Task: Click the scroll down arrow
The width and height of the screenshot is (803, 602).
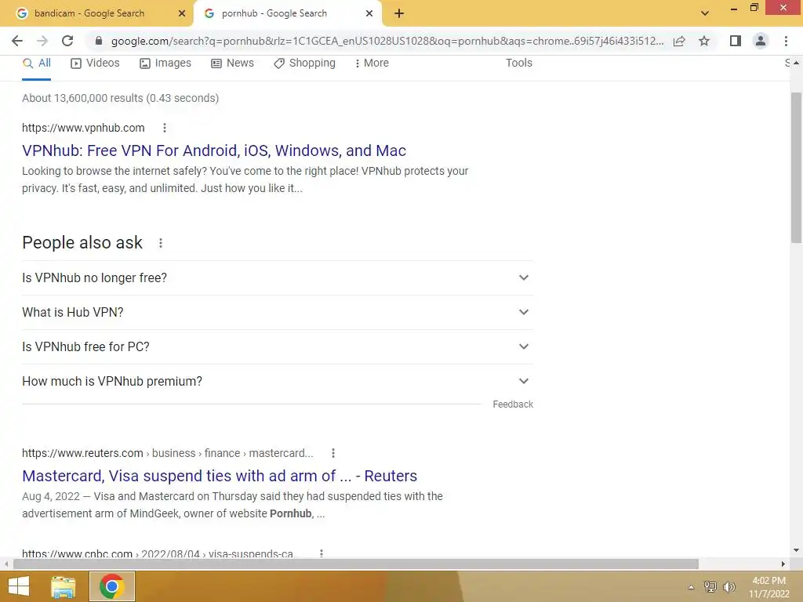Action: [x=796, y=550]
